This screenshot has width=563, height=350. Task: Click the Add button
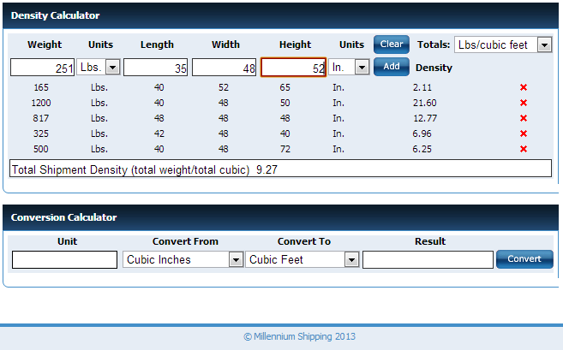[x=391, y=67]
